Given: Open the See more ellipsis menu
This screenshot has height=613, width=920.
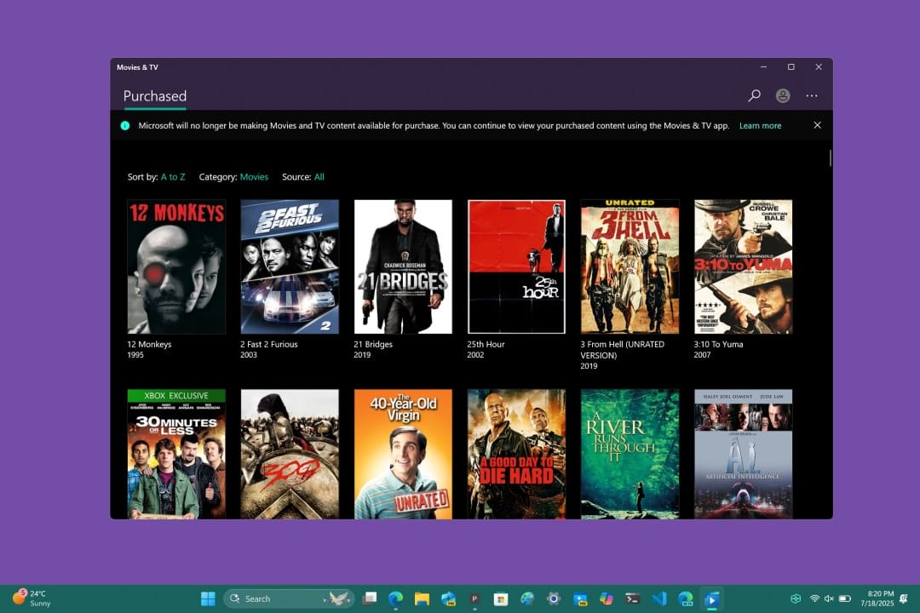Looking at the screenshot, I should pos(812,95).
